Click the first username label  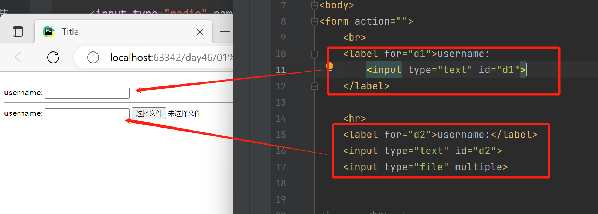coord(24,93)
